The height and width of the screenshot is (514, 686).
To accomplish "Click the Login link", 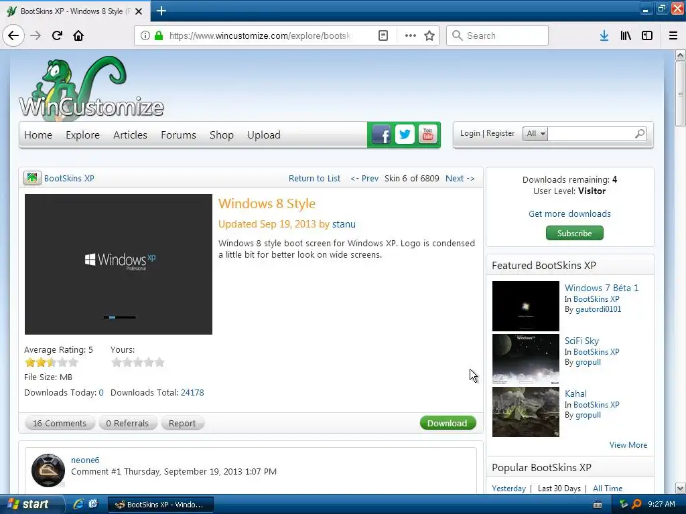I will pos(470,133).
